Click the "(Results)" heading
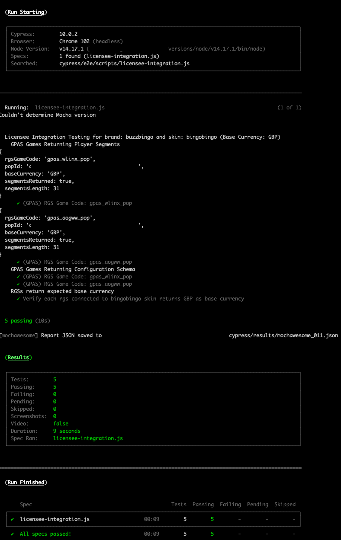Image resolution: width=341 pixels, height=540 pixels. pos(18,358)
